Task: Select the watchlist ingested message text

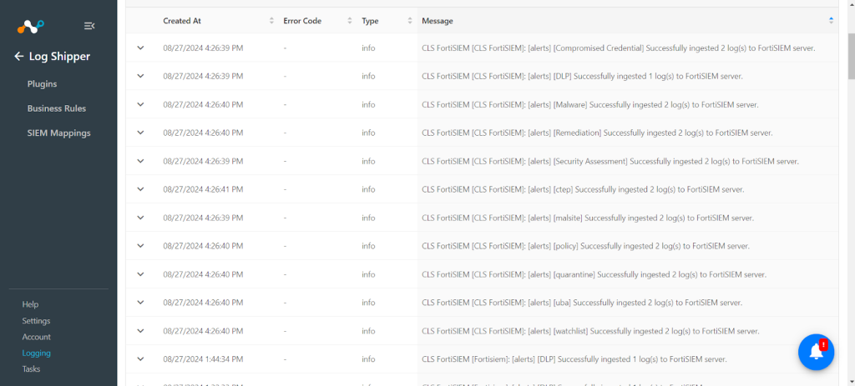Action: pyautogui.click(x=590, y=331)
